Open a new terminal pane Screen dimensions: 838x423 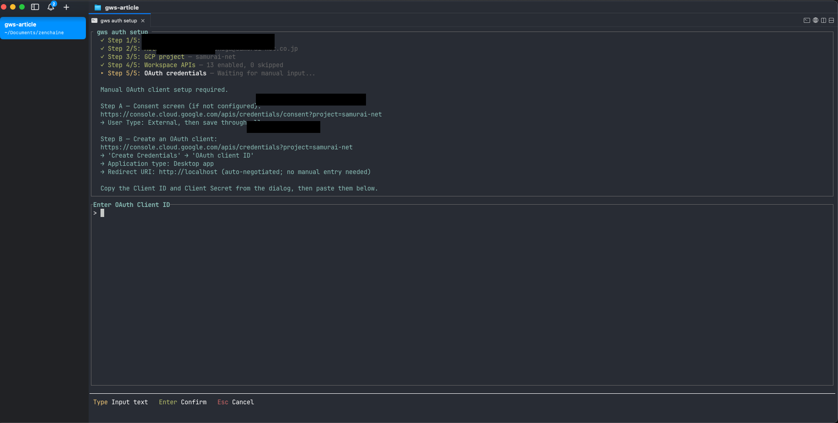(x=807, y=21)
